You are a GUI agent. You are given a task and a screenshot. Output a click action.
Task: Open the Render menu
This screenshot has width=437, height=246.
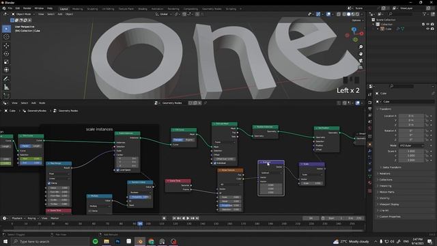[x=27, y=8]
